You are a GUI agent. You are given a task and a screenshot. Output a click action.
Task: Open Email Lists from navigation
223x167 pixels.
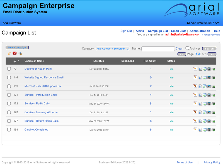179,31
